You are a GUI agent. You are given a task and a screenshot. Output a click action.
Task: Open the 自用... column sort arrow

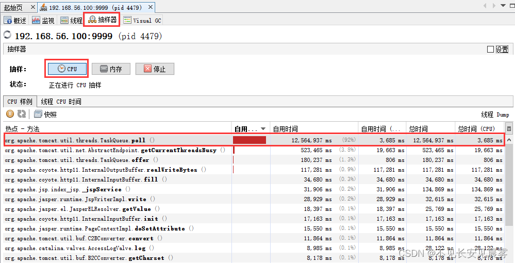(263, 129)
